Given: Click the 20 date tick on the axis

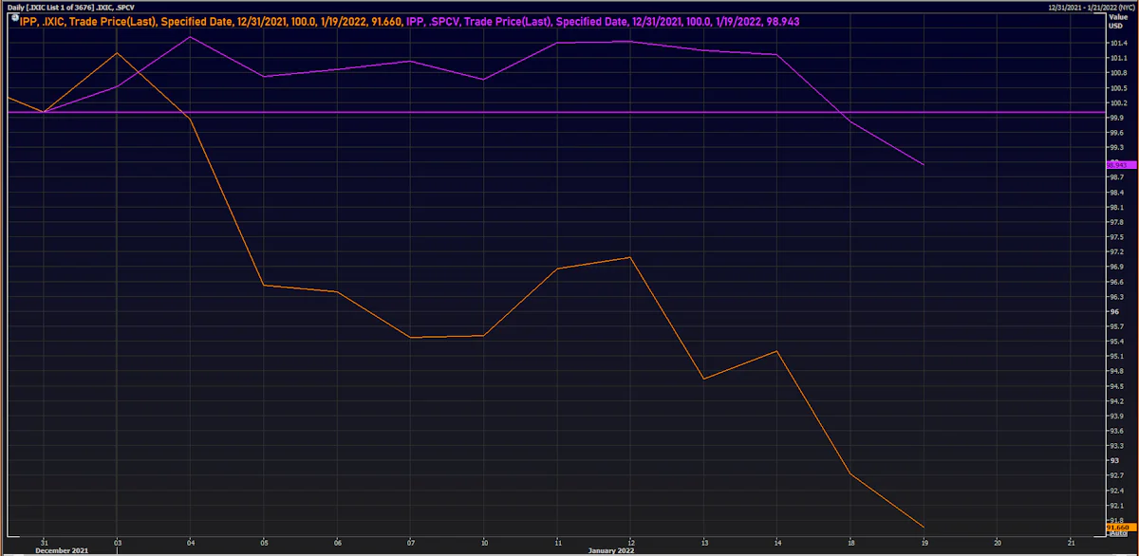Looking at the screenshot, I should coord(997,542).
